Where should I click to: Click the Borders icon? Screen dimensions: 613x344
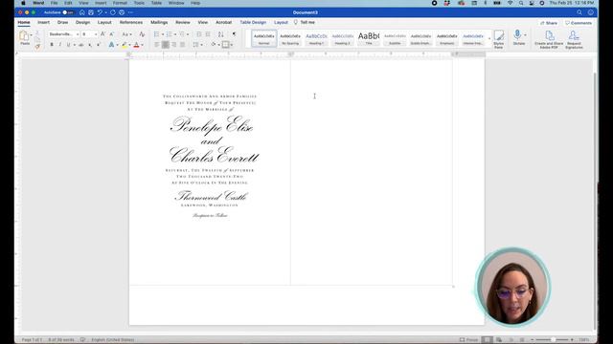click(x=226, y=45)
